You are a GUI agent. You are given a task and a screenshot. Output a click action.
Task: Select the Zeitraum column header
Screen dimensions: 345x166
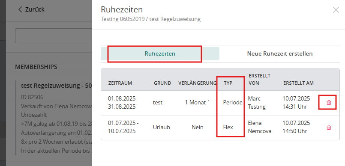(x=120, y=83)
